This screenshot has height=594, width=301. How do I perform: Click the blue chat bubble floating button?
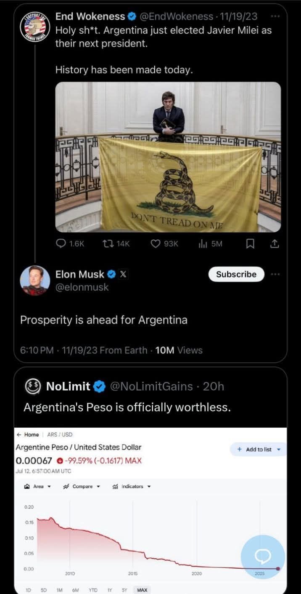click(263, 557)
